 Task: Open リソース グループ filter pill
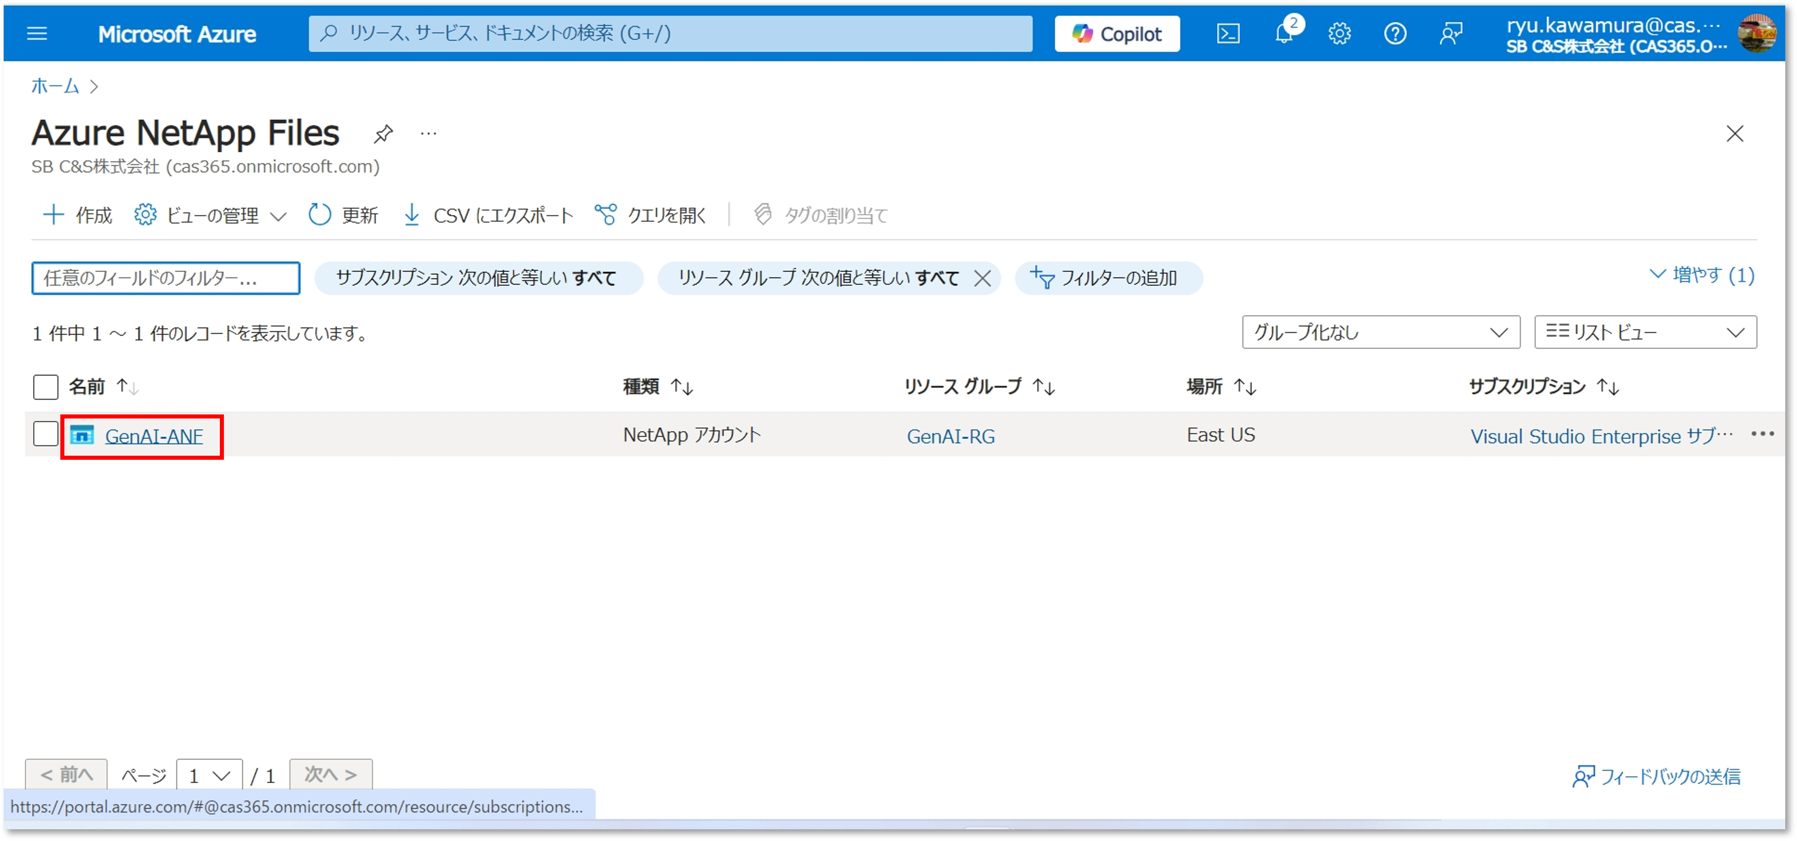818,278
